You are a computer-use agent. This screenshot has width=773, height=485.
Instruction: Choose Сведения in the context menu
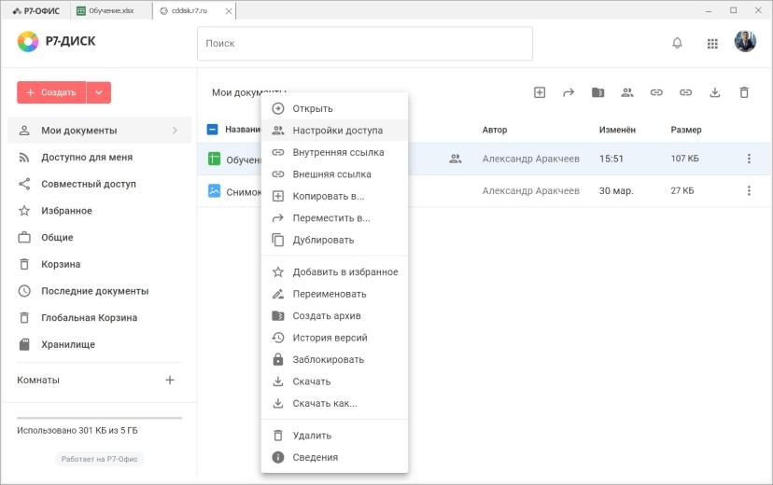(x=335, y=457)
